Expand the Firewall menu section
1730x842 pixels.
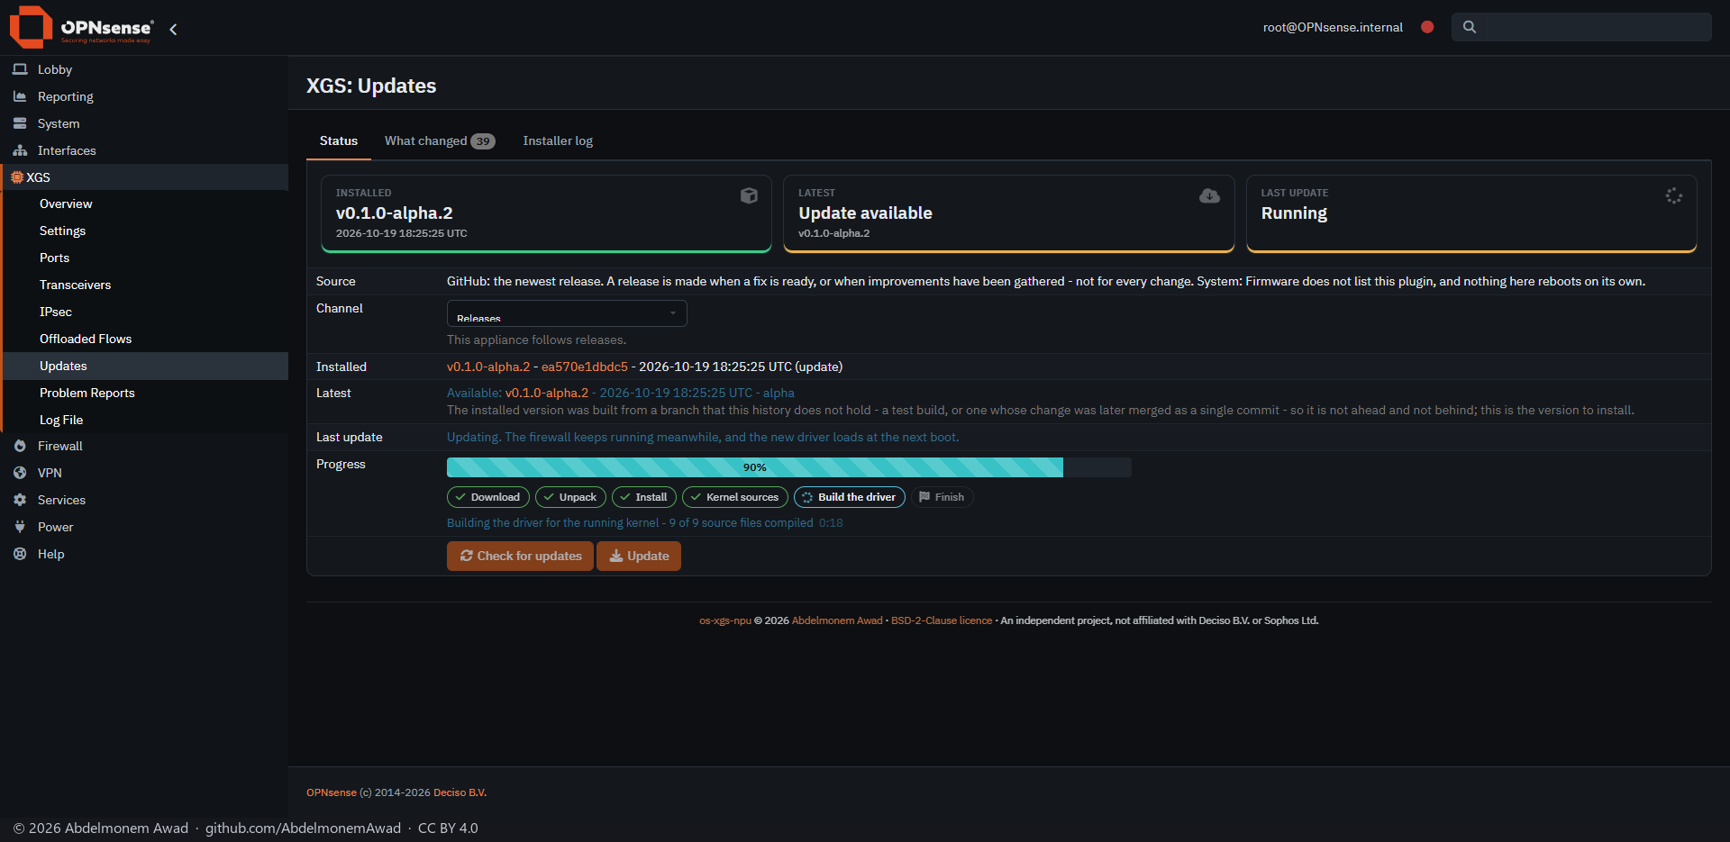click(x=144, y=446)
